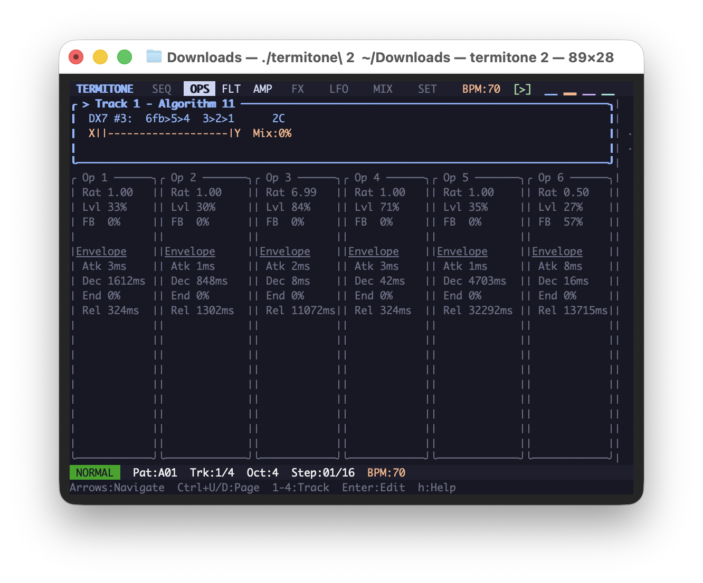This screenshot has height=583, width=703.
Task: Select Op 3 Rat value 6.99
Action: pyautogui.click(x=304, y=192)
